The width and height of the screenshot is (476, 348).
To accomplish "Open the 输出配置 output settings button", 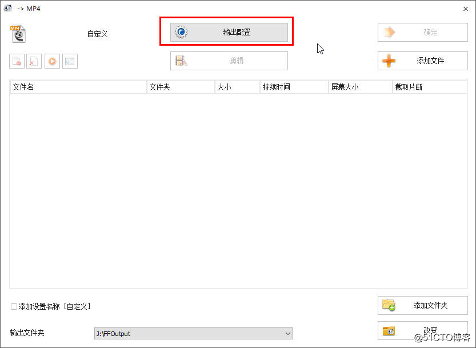I will point(229,32).
